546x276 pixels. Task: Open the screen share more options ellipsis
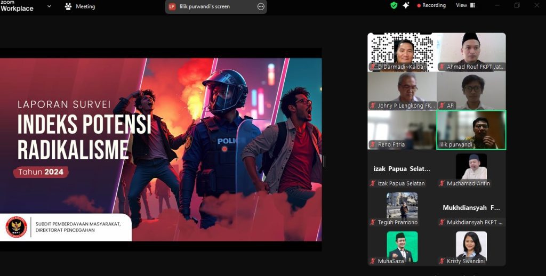point(261,6)
